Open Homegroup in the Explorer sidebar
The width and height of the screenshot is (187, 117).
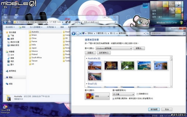(11, 71)
